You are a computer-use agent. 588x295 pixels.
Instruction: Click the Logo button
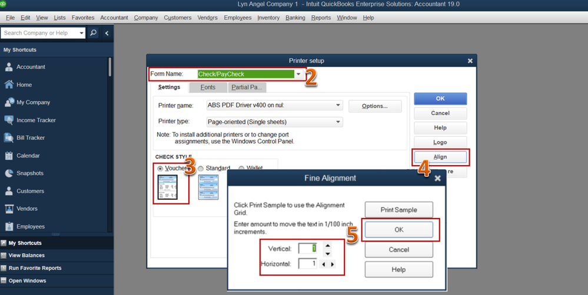[440, 142]
